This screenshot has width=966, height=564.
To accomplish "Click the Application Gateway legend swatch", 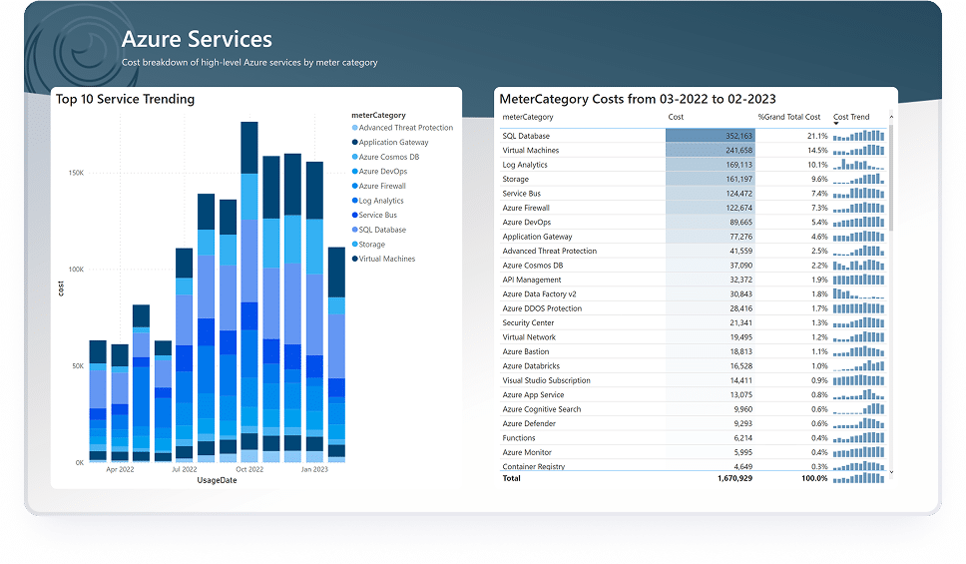I will [355, 143].
